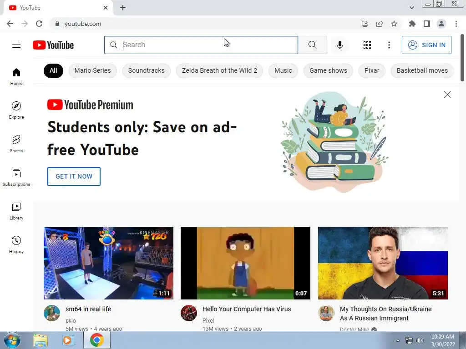Open Windows Media Player from taskbar
The height and width of the screenshot is (349, 466).
(x=67, y=340)
